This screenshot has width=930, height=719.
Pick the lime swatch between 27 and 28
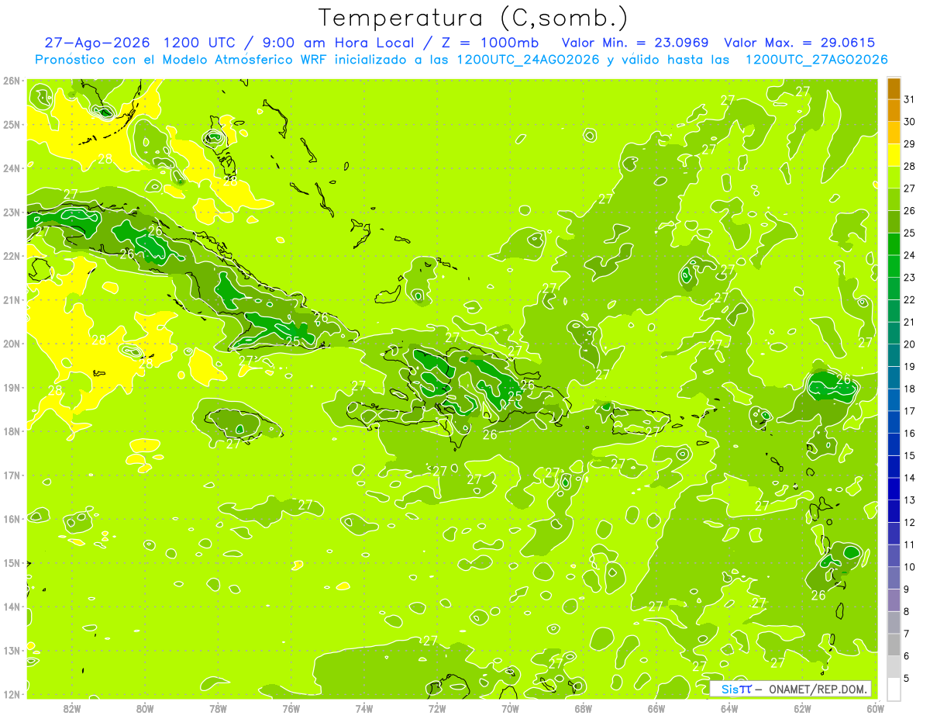click(894, 178)
